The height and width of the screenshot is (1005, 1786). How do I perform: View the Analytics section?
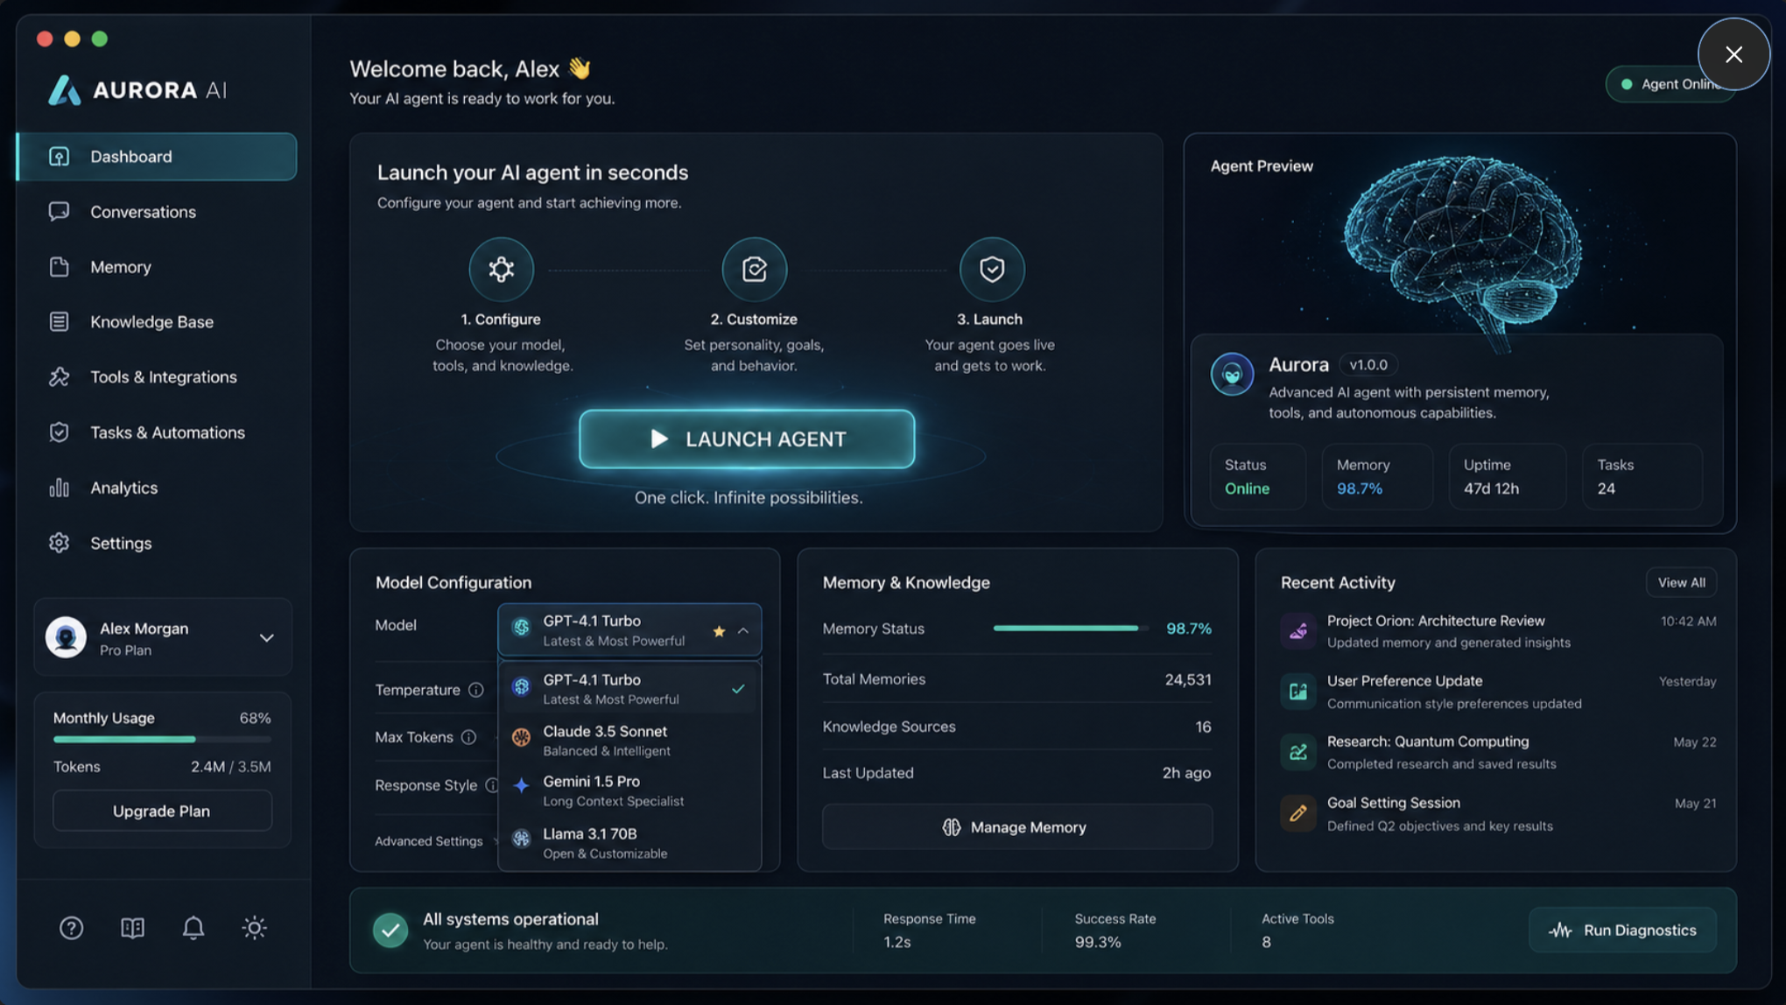click(123, 488)
